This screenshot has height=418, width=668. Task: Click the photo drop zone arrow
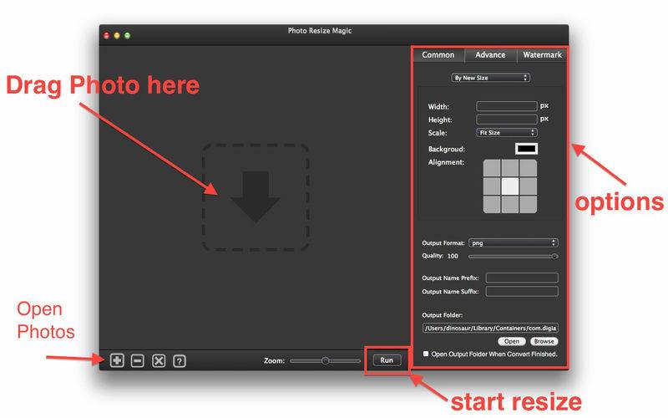point(256,197)
